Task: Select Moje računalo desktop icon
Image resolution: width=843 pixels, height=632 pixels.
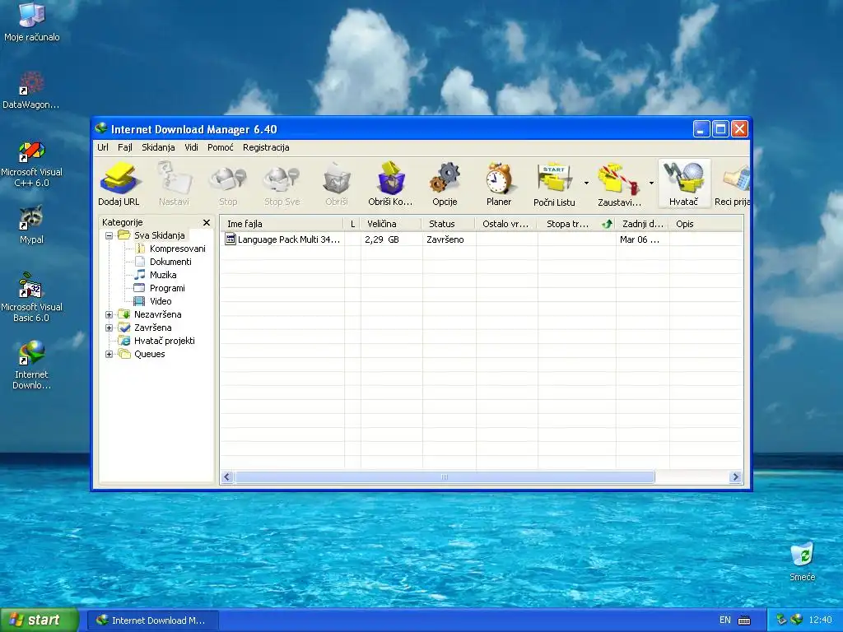Action: (x=32, y=22)
